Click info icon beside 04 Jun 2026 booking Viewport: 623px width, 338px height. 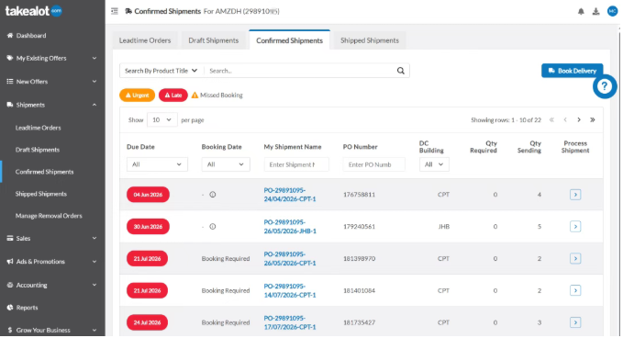click(213, 195)
